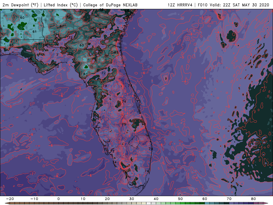
Task: Click 'College of DuPage NEXLAB' title text
Action: pos(110,5)
